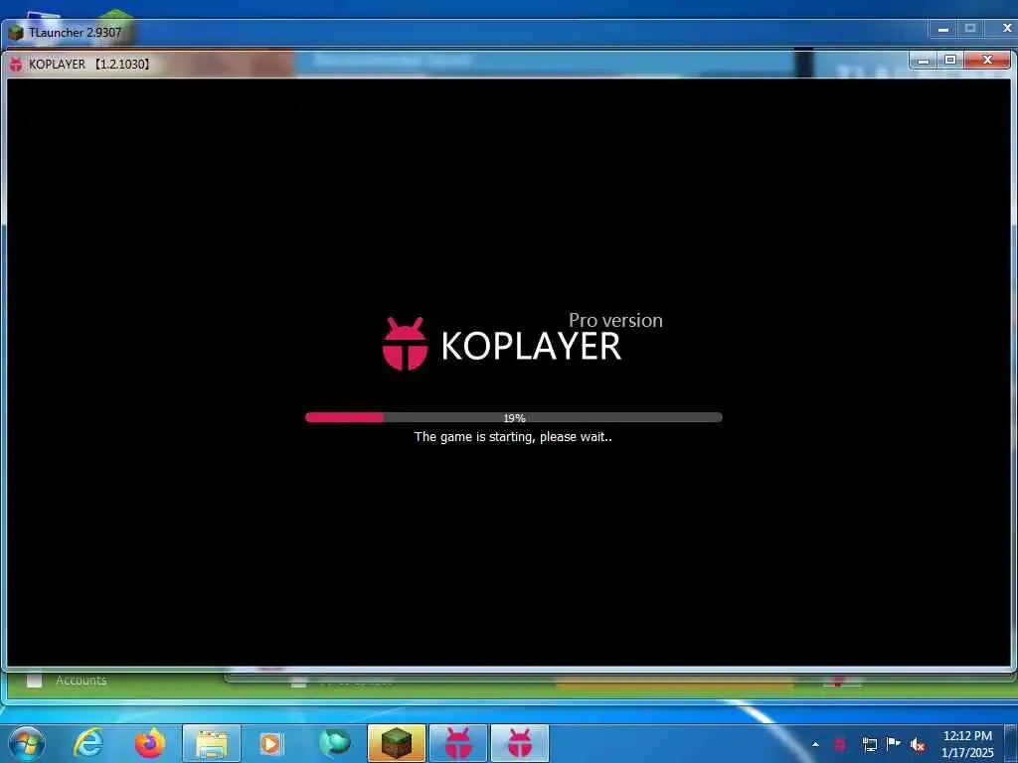Close the TLauncher window
Viewport: 1018px width, 763px height.
click(x=1005, y=29)
